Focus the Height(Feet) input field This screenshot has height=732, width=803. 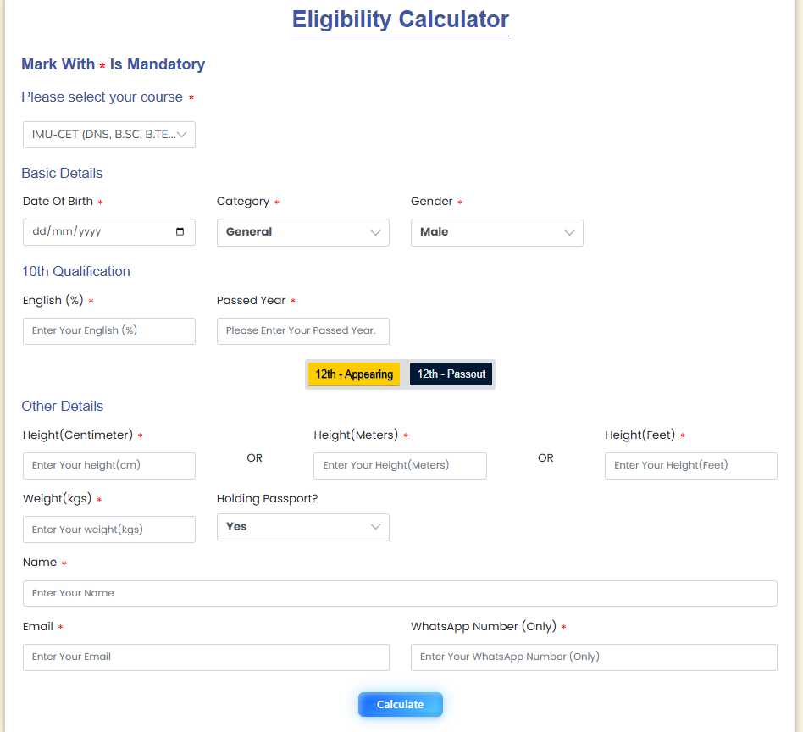pos(690,466)
